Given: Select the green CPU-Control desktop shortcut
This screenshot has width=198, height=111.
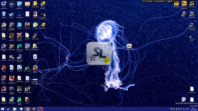Looking at the screenshot, I should [27, 68].
